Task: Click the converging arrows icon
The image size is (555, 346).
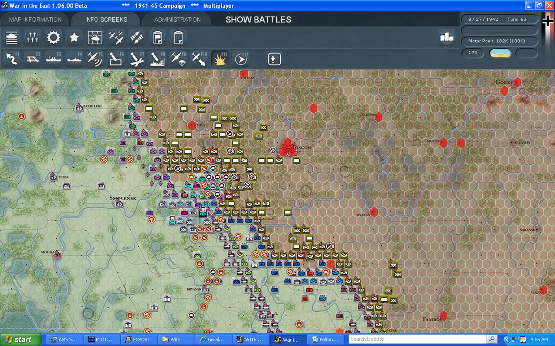Action: point(137,38)
